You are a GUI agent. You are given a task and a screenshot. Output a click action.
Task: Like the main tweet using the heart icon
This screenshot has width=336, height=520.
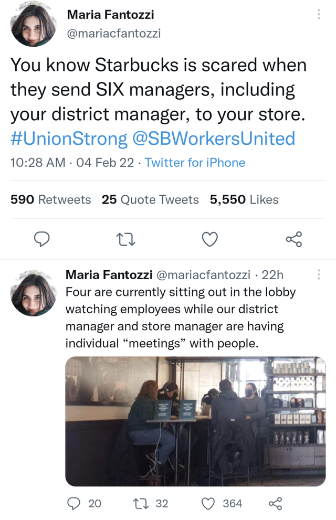click(209, 239)
